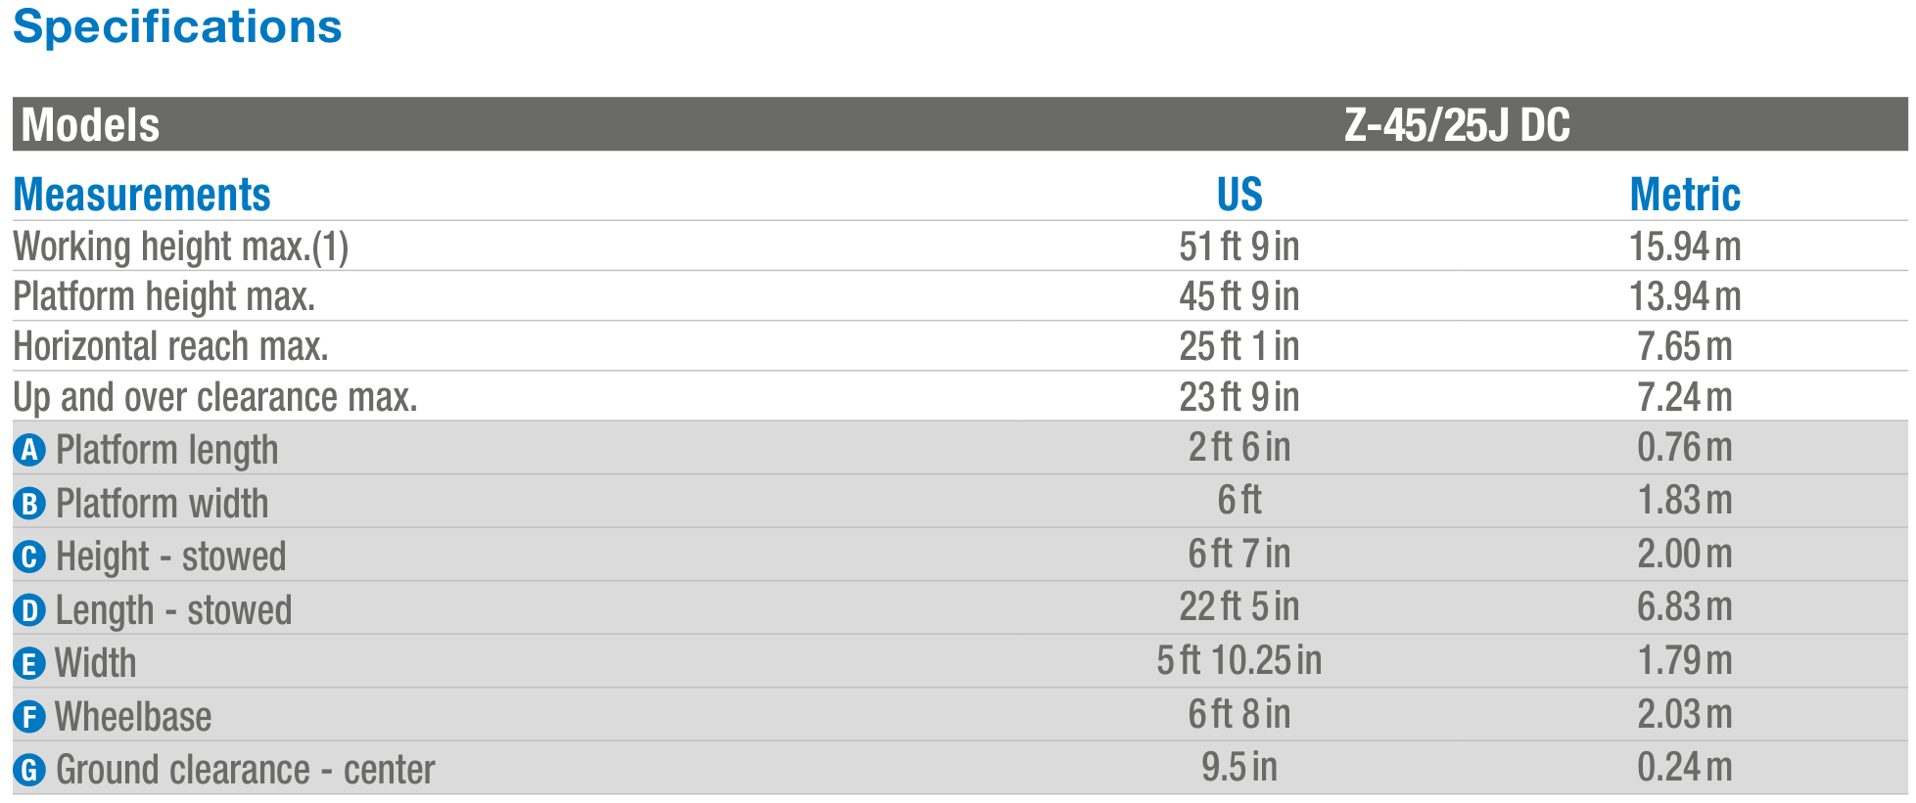This screenshot has height=803, width=1916.
Task: Click the Z-45/25J DC model header
Action: coord(1457,125)
